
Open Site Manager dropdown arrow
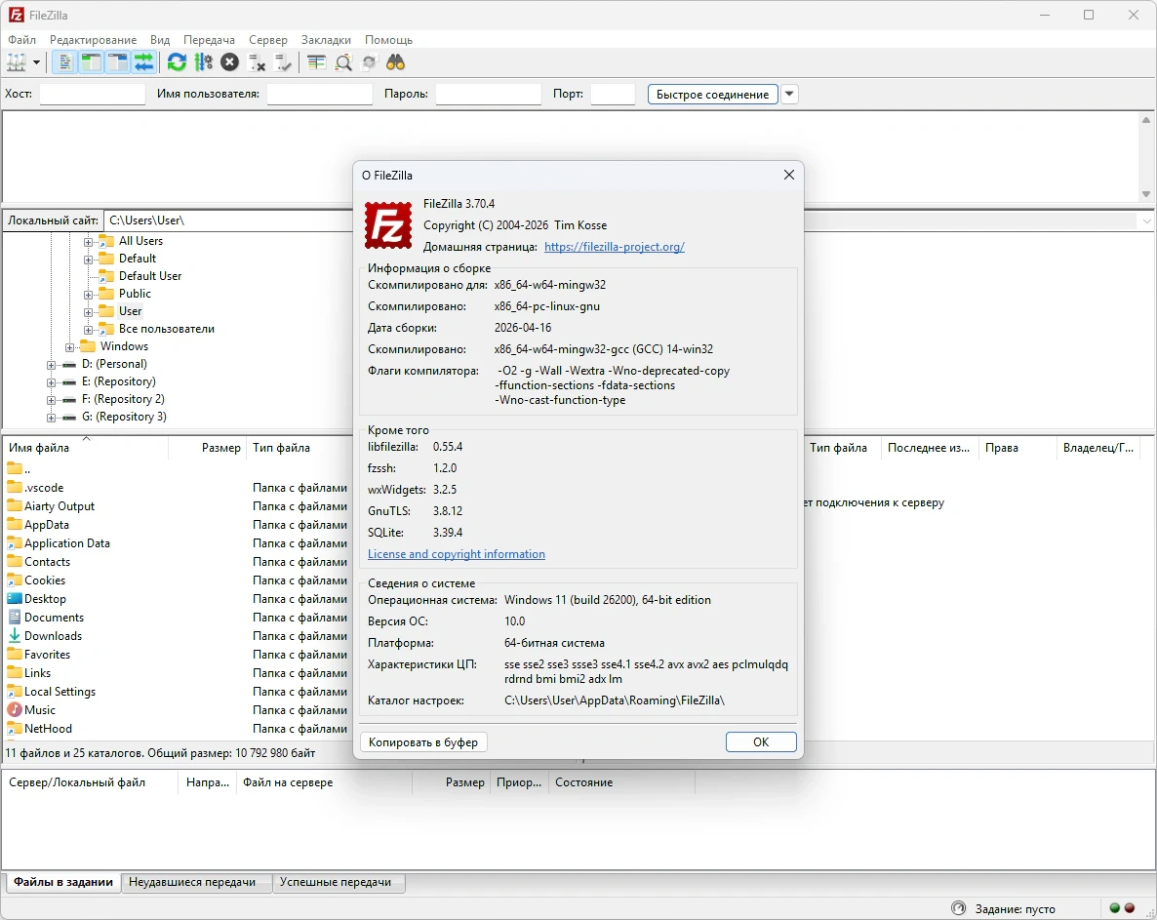coord(37,62)
